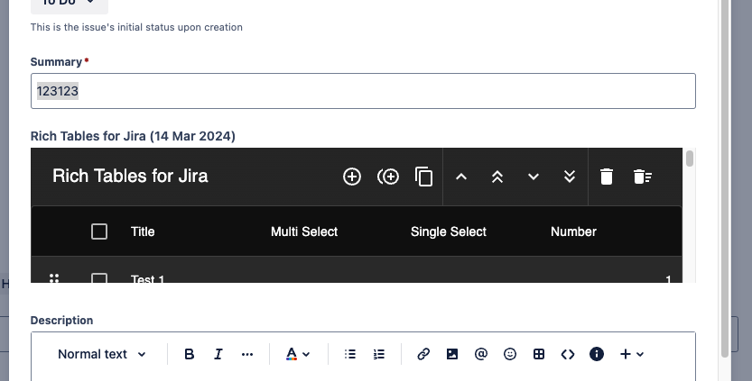Open the Normal text style dropdown
The width and height of the screenshot is (752, 381).
pyautogui.click(x=102, y=354)
